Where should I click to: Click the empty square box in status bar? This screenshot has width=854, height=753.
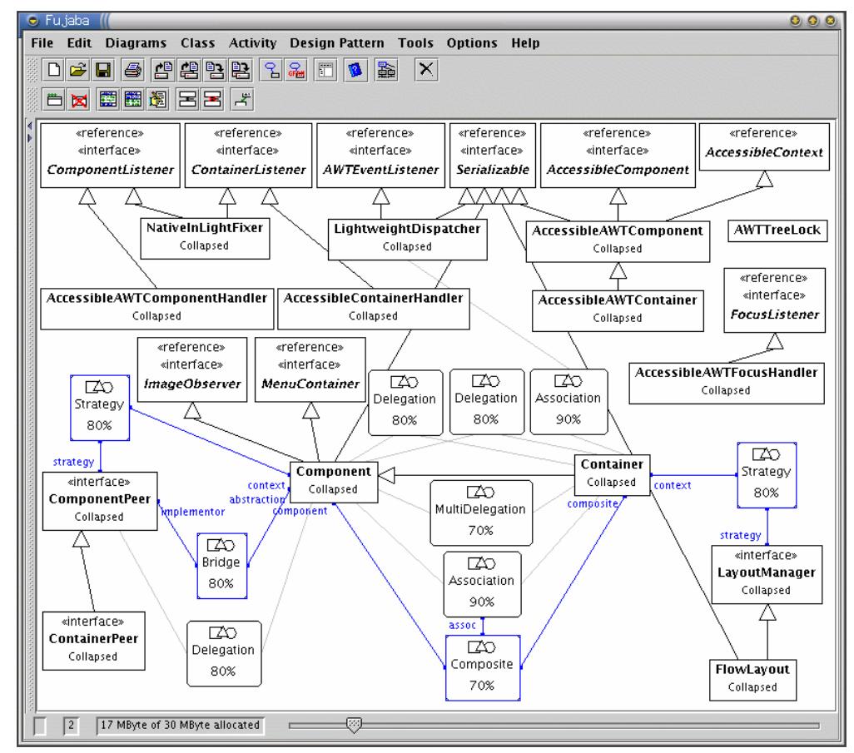click(x=40, y=726)
